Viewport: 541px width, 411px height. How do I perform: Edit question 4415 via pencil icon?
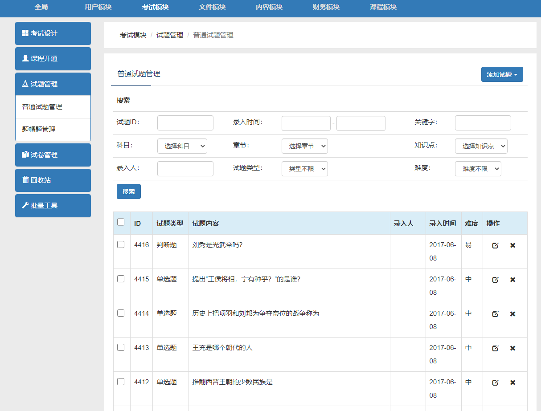pos(495,280)
